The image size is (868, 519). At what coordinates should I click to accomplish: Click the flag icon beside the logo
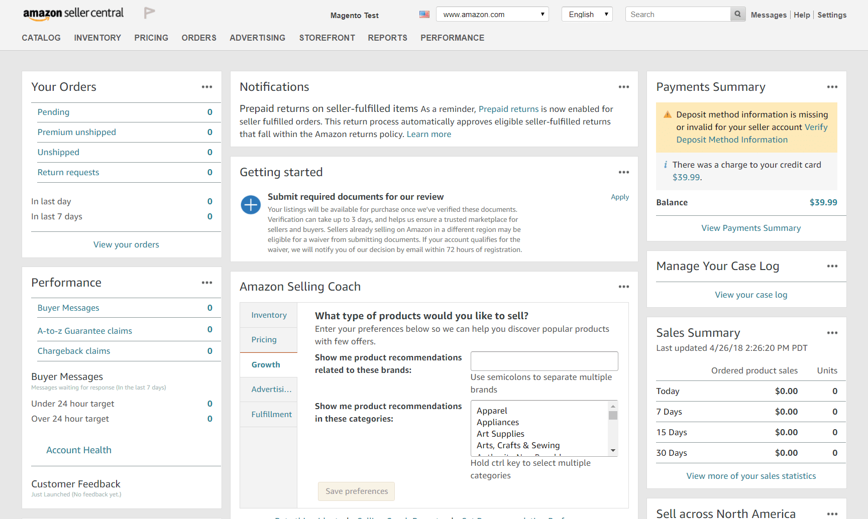149,13
